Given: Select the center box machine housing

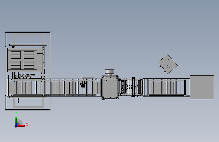Looking at the screenshot, I should 110,87.
